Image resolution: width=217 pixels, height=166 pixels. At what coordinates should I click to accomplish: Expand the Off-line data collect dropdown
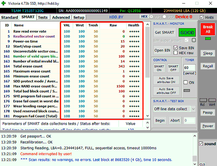point(193,109)
